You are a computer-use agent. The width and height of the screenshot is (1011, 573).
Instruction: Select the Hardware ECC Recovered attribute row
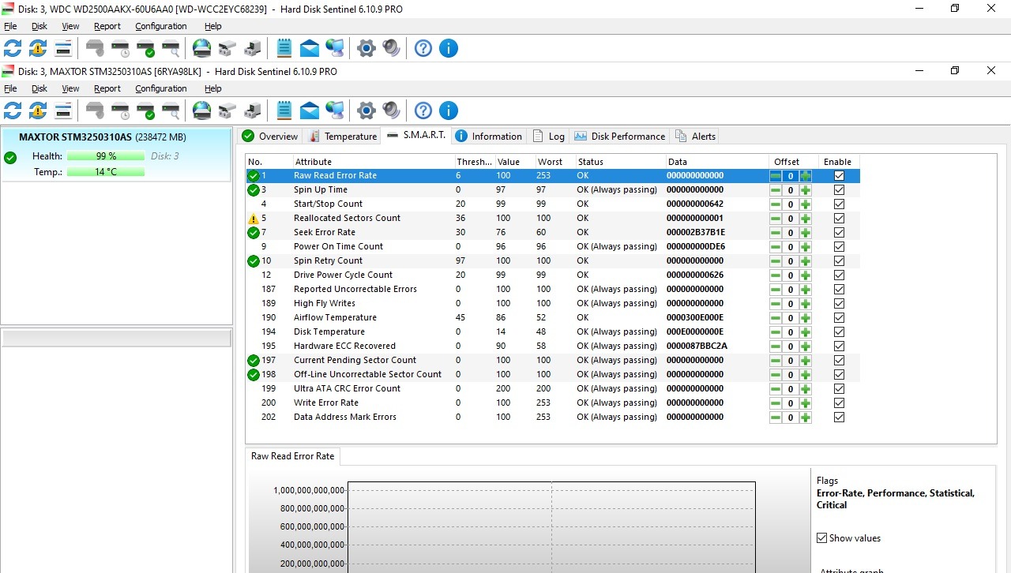(344, 346)
